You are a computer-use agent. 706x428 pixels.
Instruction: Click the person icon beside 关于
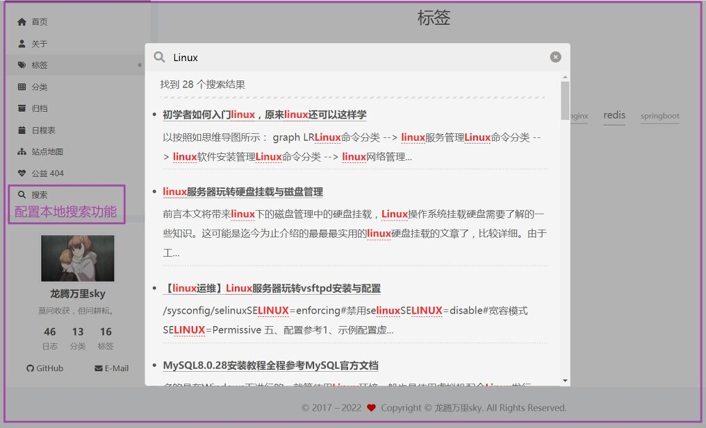tap(22, 44)
